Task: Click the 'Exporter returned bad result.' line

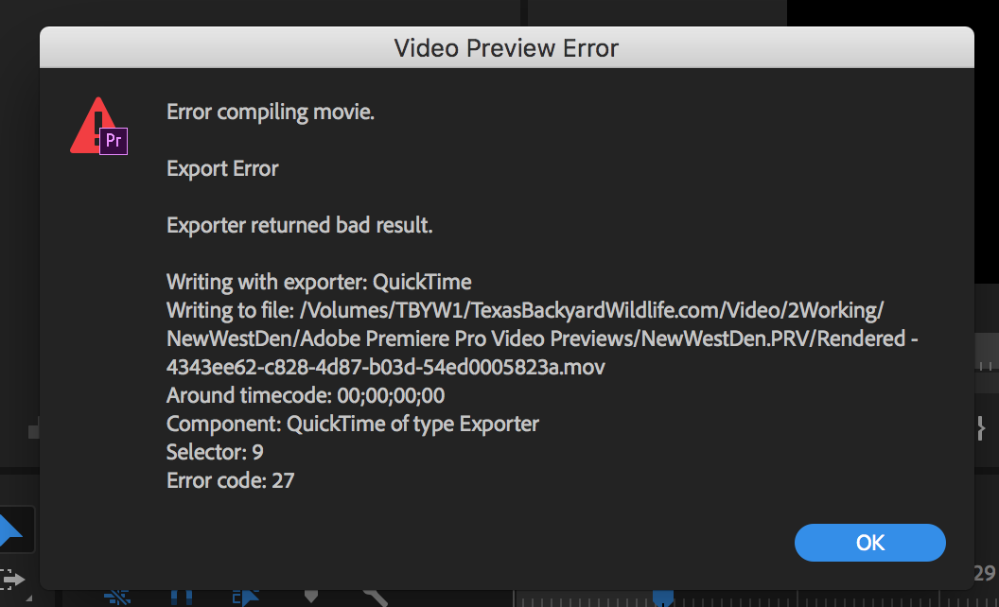Action: [x=300, y=225]
